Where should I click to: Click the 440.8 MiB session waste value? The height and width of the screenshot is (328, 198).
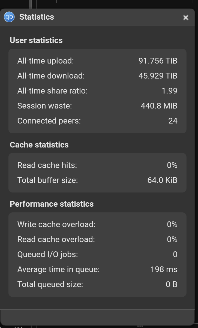159,106
